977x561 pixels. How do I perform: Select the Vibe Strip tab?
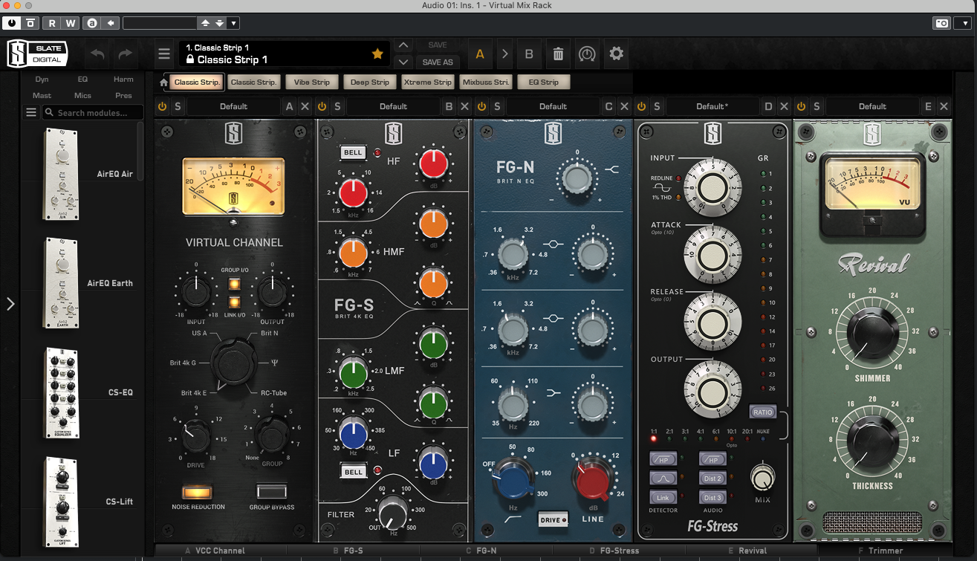pyautogui.click(x=312, y=82)
